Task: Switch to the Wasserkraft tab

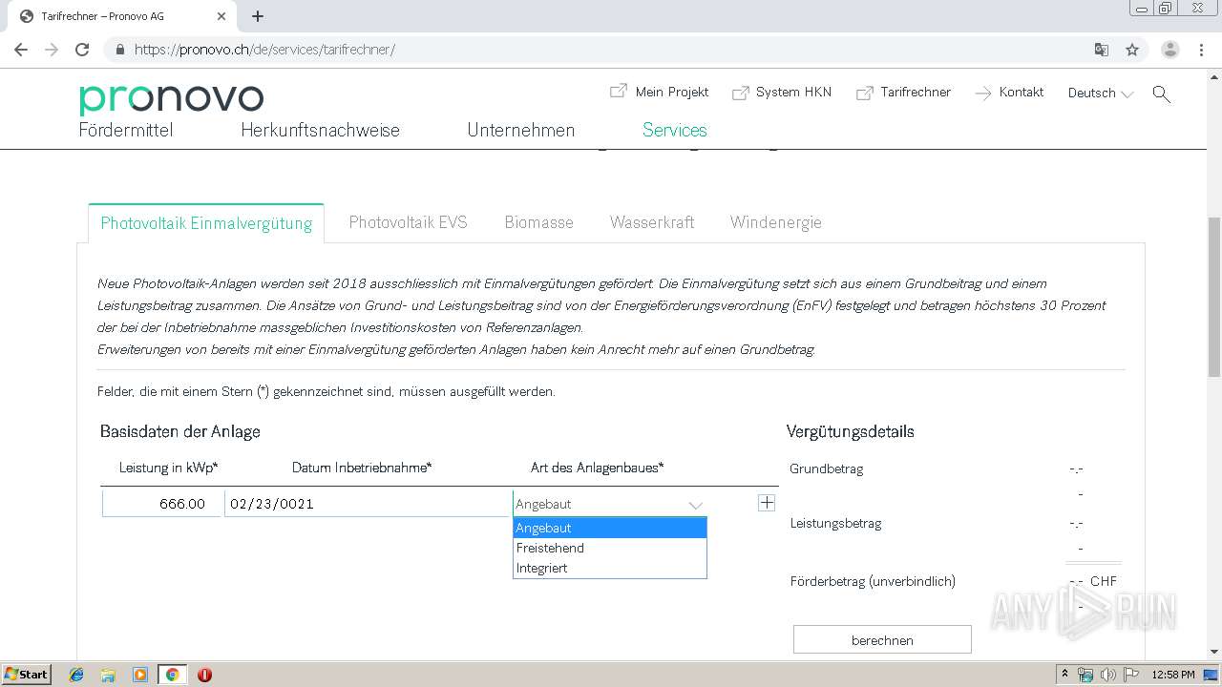Action: (652, 222)
